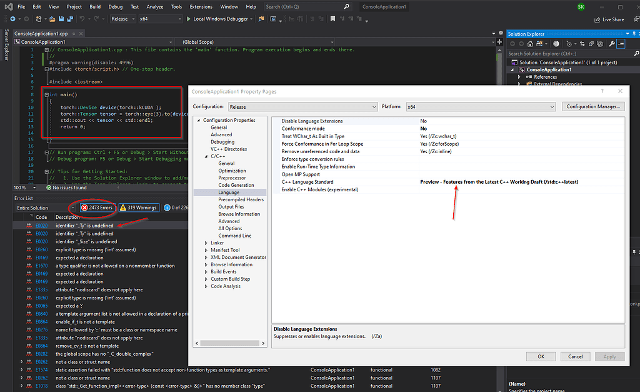Click the Live Share icon
The height and width of the screenshot is (392, 640).
click(596, 19)
